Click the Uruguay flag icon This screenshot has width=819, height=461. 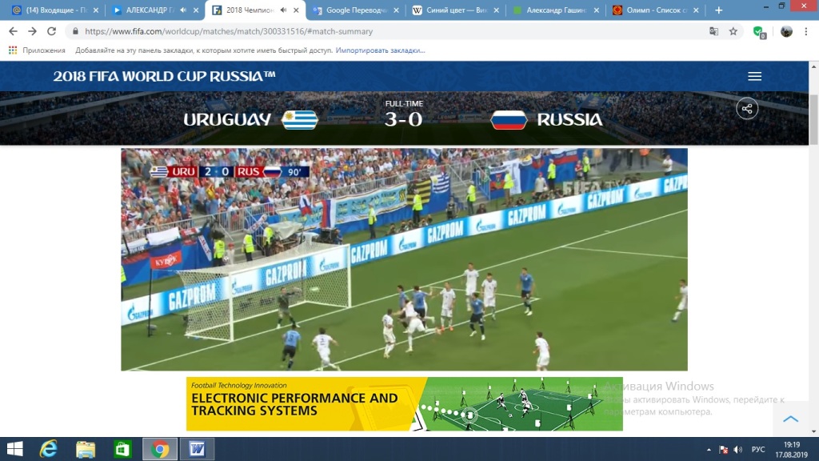[300, 120]
